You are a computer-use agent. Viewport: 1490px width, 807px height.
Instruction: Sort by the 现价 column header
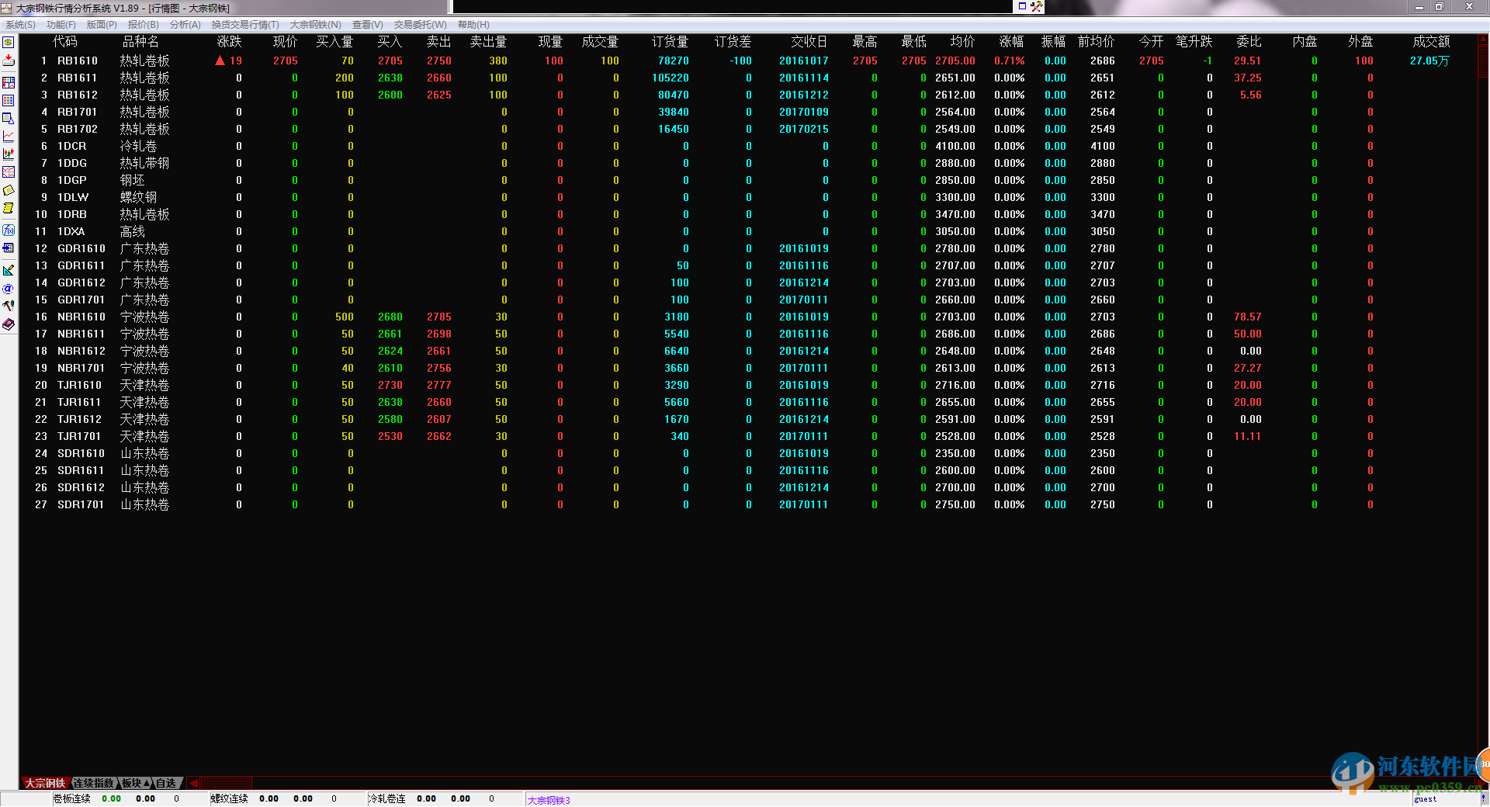pyautogui.click(x=286, y=42)
